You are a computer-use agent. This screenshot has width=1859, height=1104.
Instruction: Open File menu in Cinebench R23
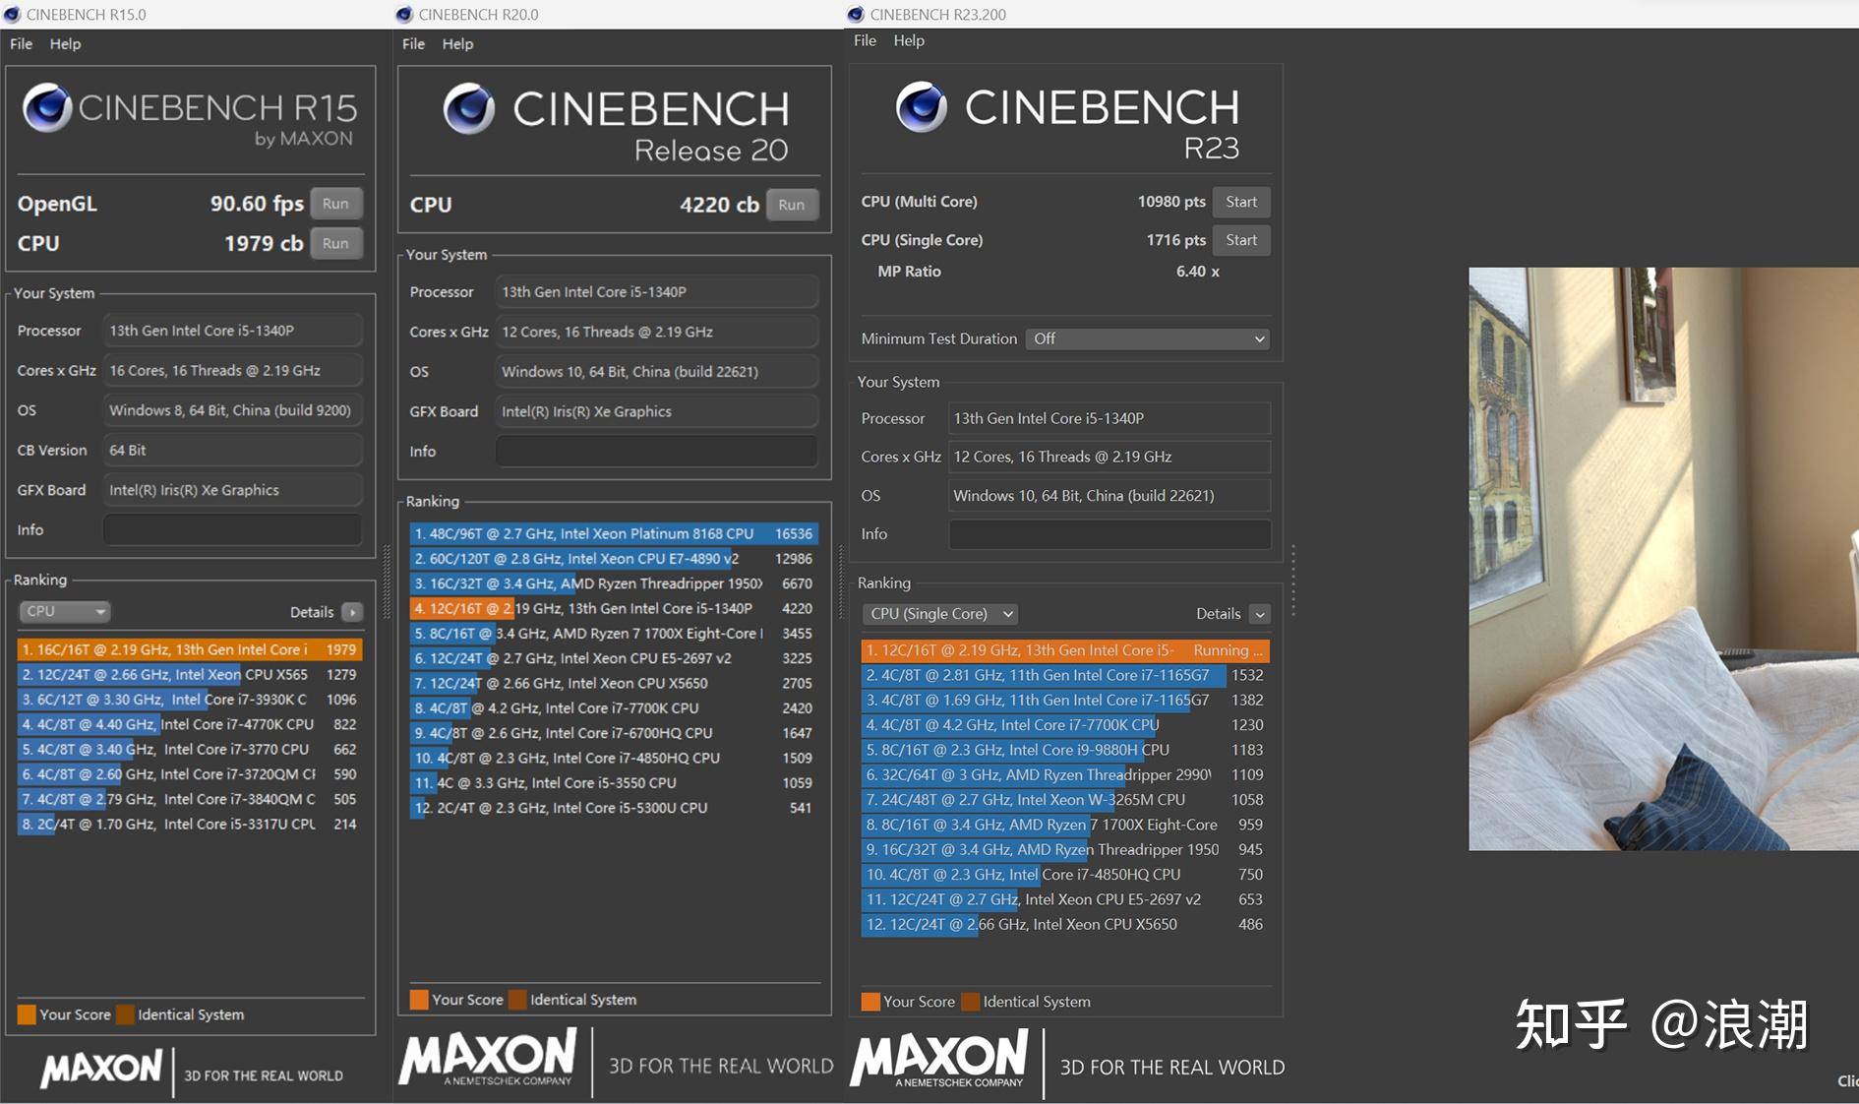[866, 40]
